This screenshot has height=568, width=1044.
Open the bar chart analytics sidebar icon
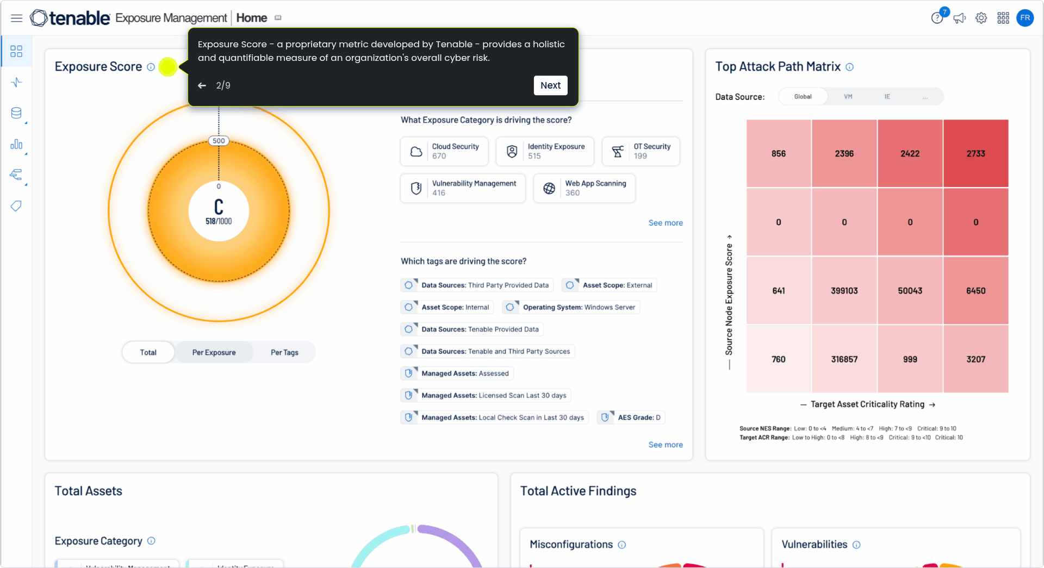pos(16,144)
